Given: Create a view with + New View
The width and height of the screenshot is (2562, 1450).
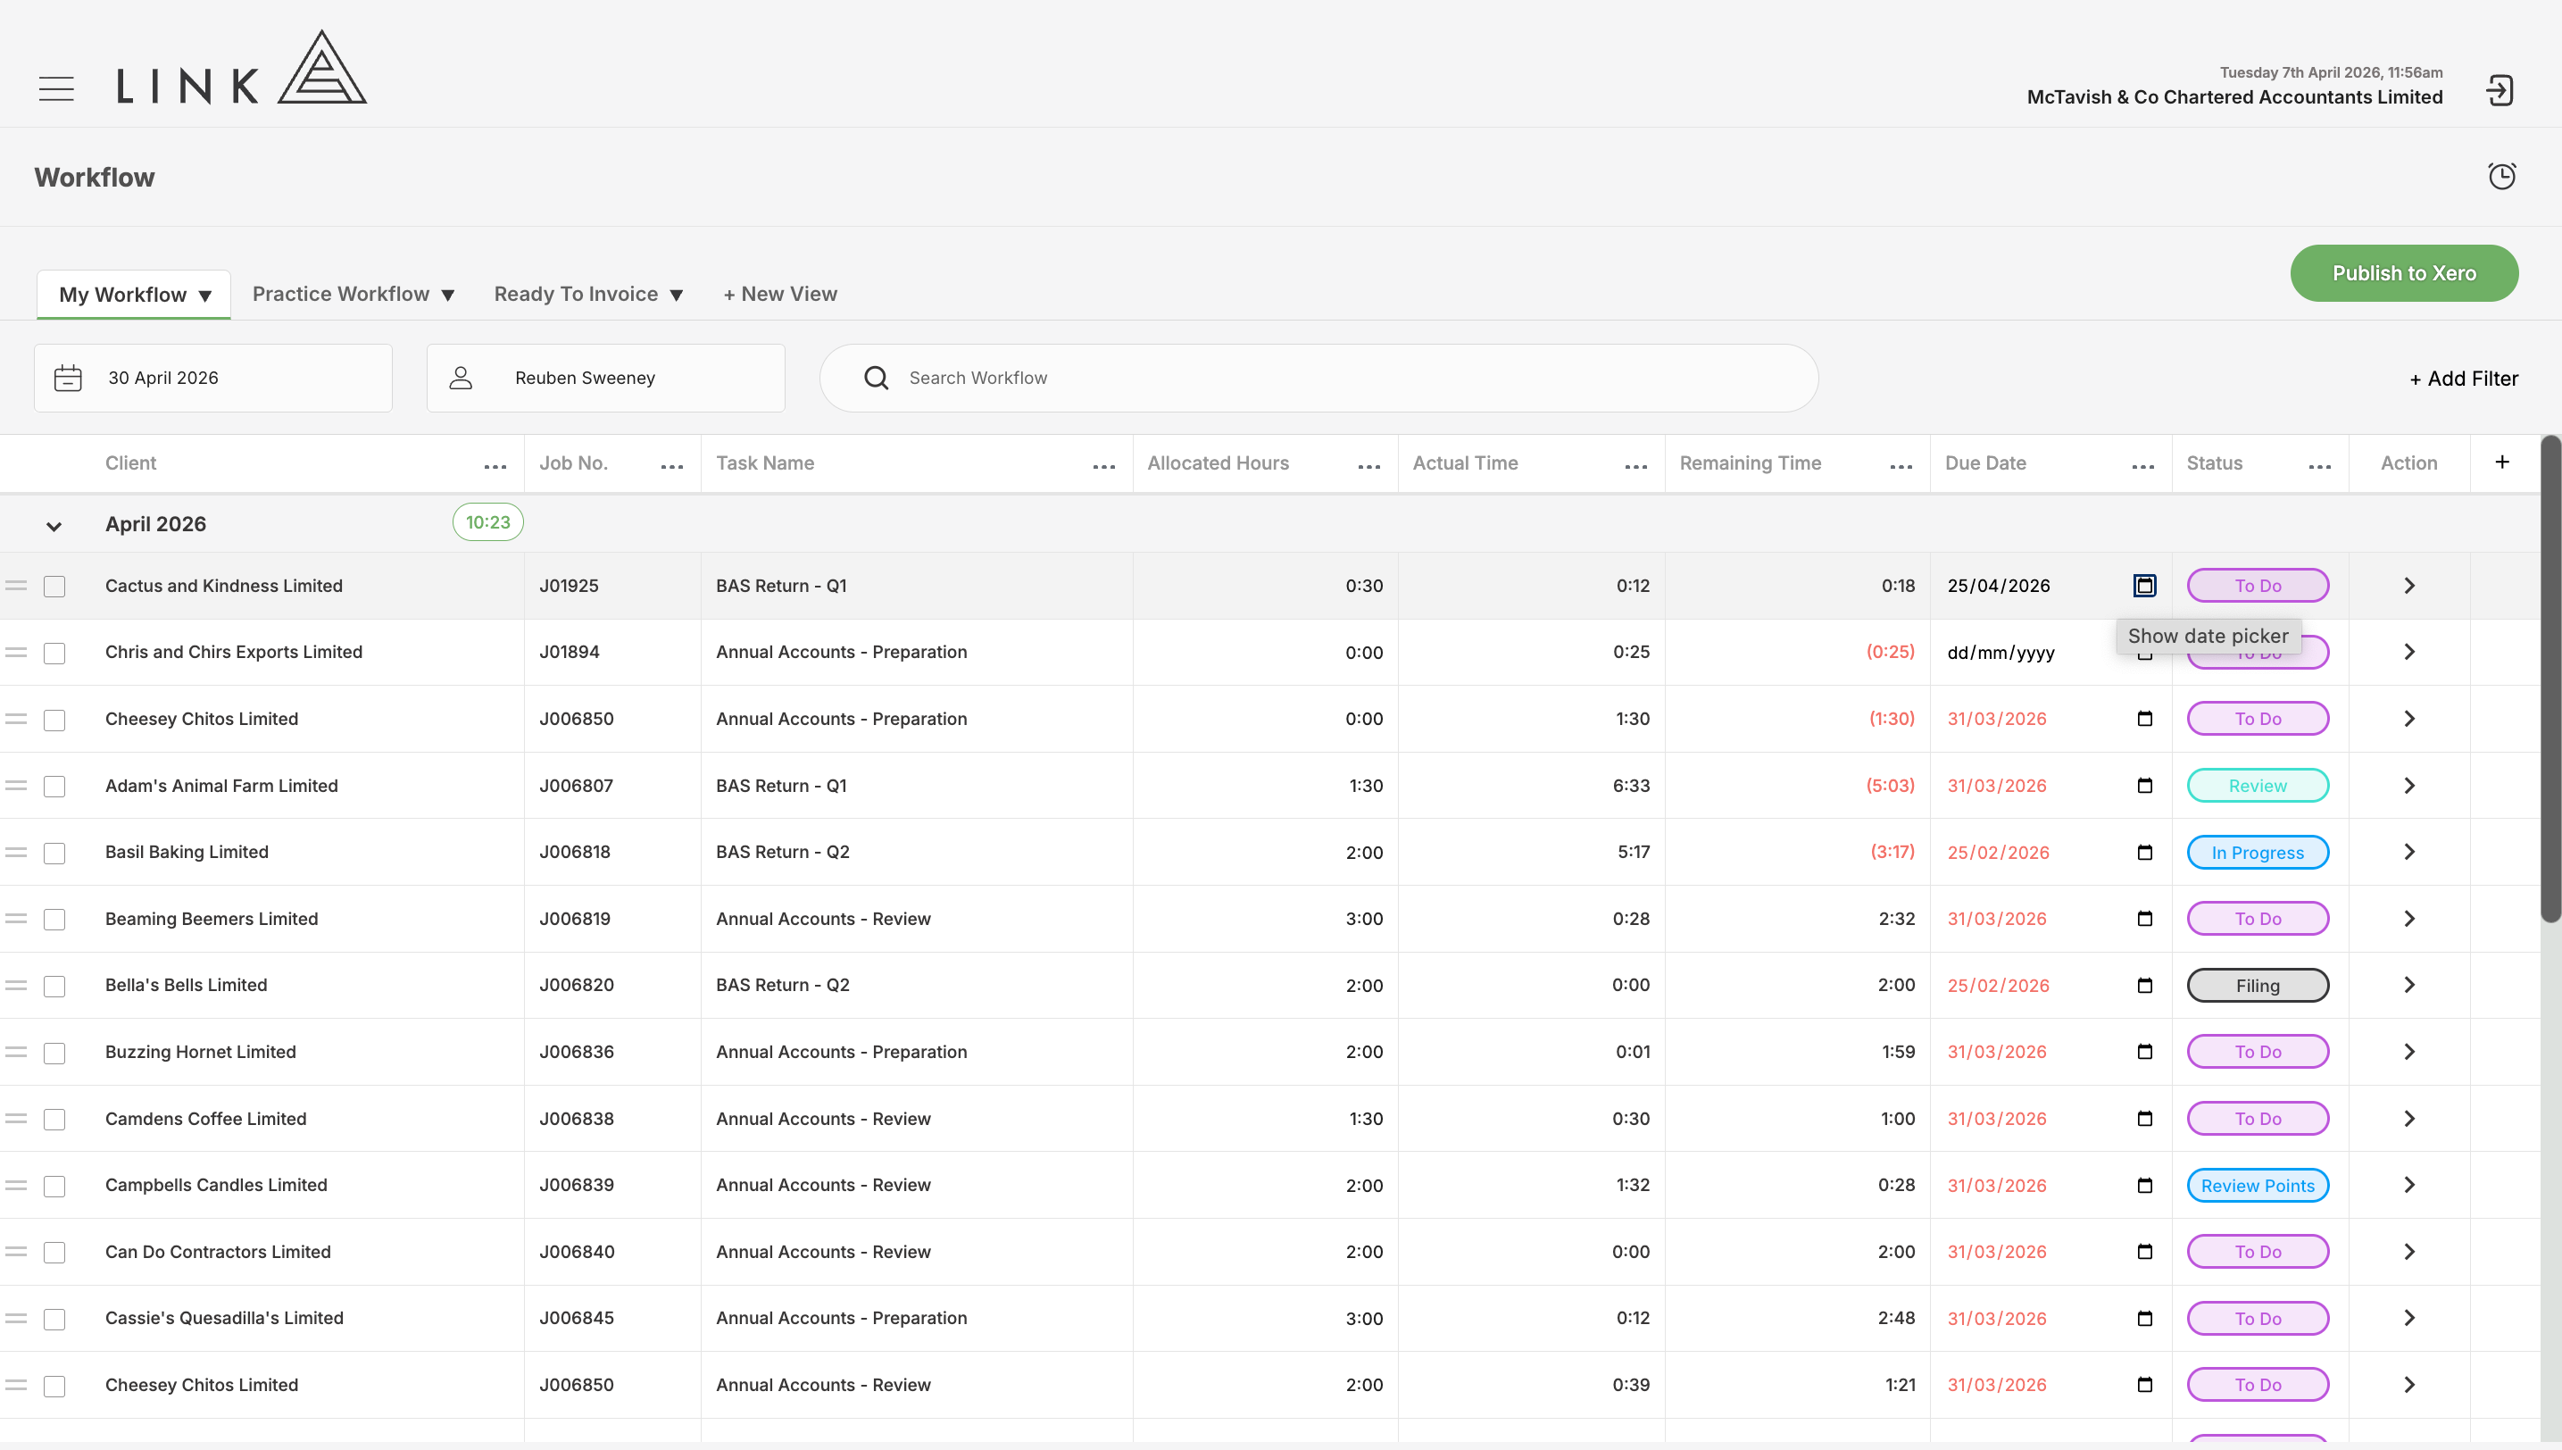Looking at the screenshot, I should [779, 294].
